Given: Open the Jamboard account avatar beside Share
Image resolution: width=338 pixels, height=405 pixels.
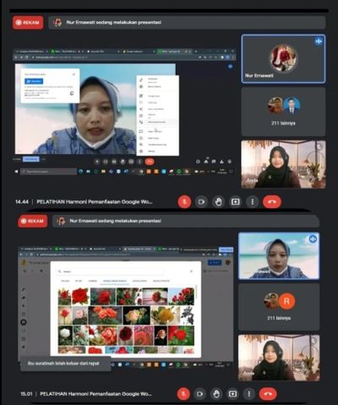Looking at the screenshot, I should point(228,262).
